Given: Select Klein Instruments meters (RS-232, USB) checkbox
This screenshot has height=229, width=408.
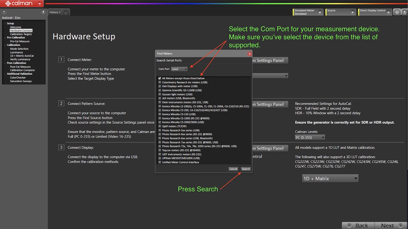Looking at the screenshot, I should (x=159, y=102).
